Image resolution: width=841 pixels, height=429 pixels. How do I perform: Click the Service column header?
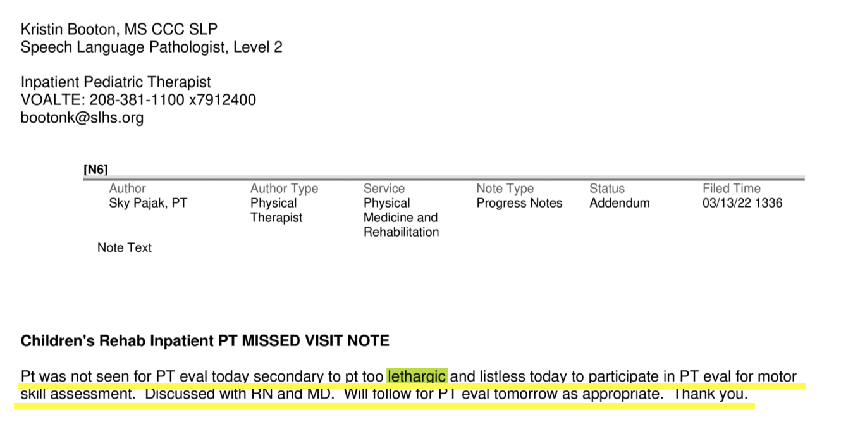pyautogui.click(x=384, y=189)
